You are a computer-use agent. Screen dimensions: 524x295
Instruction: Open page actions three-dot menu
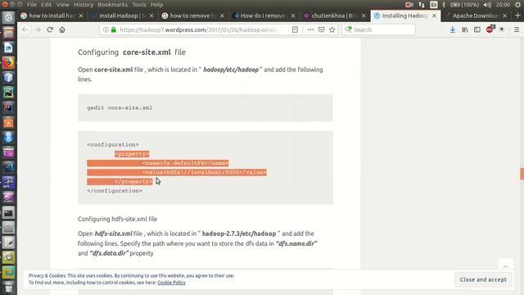tap(310, 29)
